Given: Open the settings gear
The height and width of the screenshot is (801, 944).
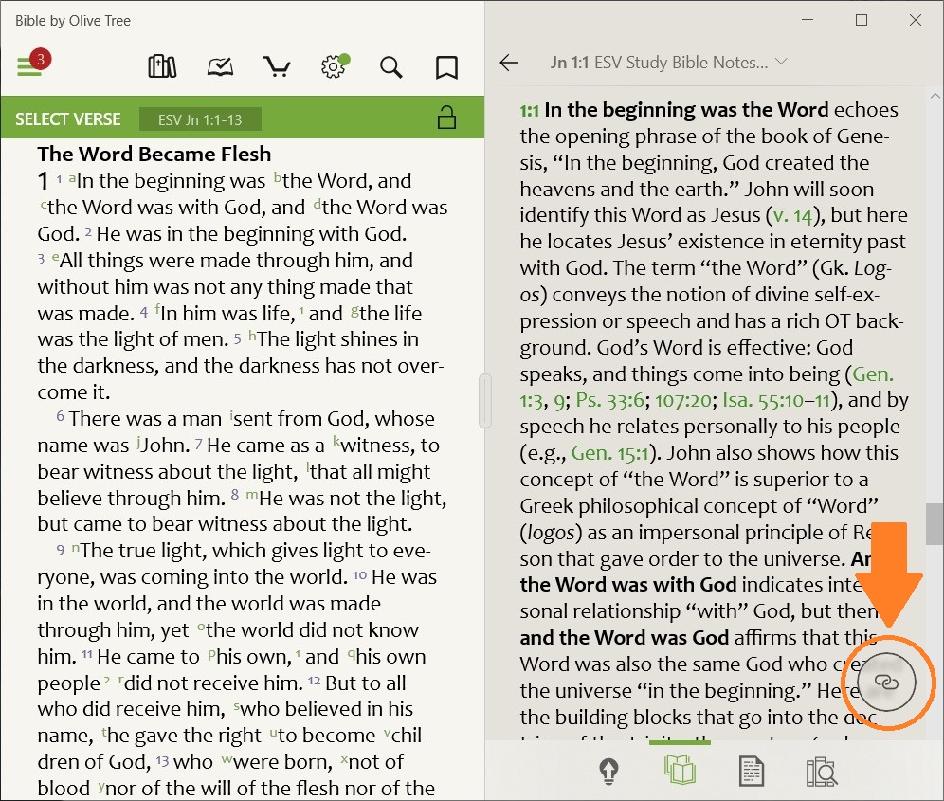Looking at the screenshot, I should coord(332,66).
